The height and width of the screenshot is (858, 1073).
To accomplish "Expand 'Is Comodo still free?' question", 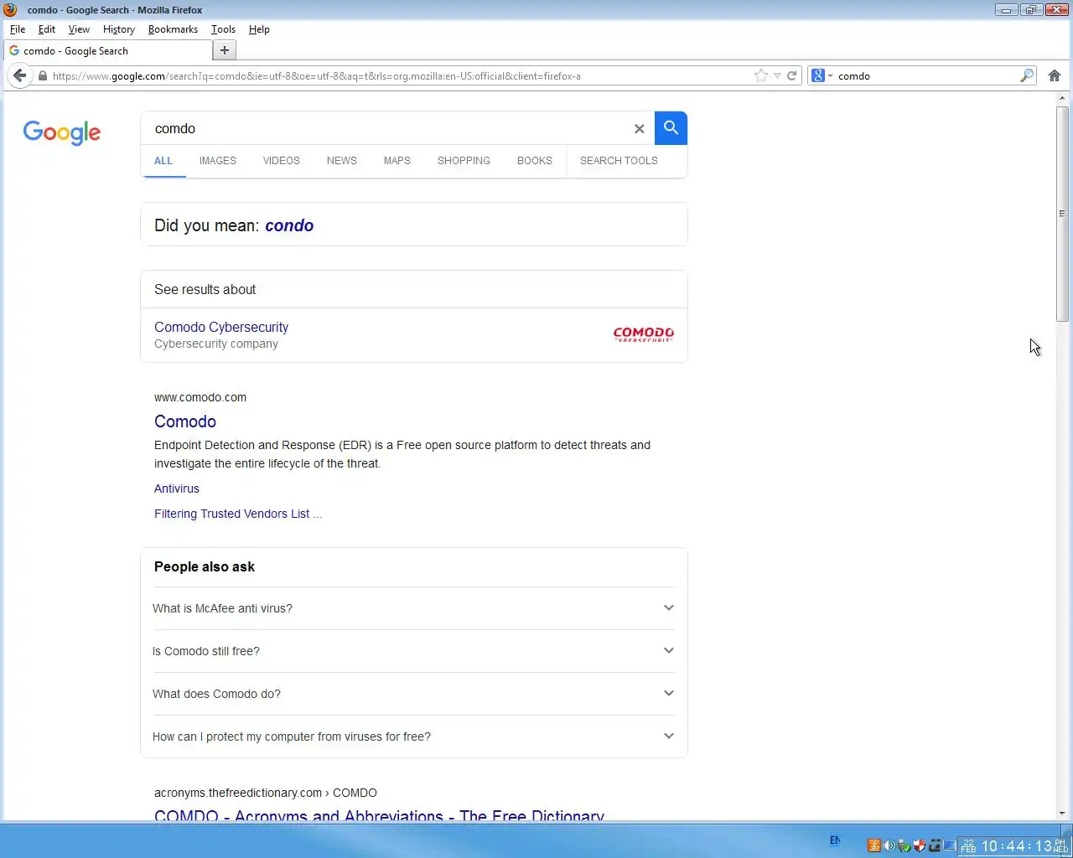I will pos(413,651).
